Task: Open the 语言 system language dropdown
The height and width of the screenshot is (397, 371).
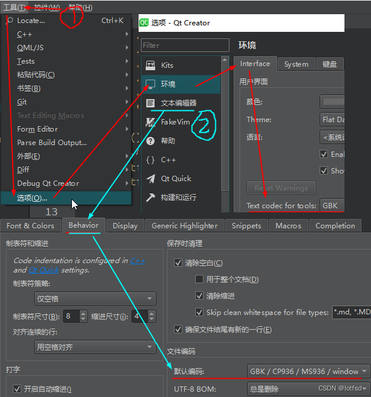Action: 332,137
